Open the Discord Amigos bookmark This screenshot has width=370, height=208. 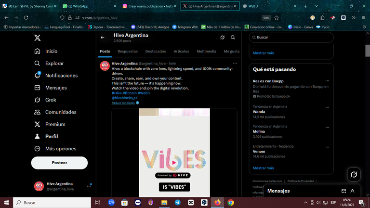pos(150,27)
